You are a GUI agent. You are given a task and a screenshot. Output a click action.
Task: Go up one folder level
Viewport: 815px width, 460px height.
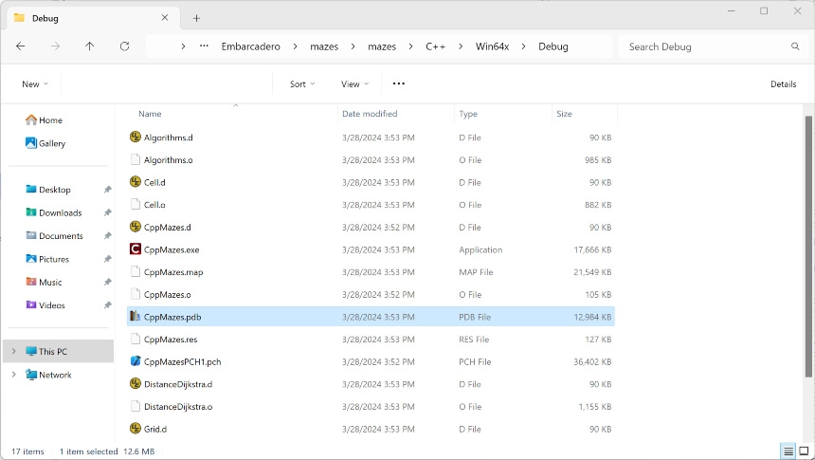(89, 46)
